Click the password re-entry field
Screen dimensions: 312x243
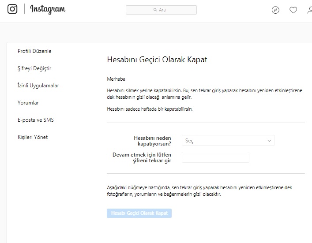click(215, 157)
